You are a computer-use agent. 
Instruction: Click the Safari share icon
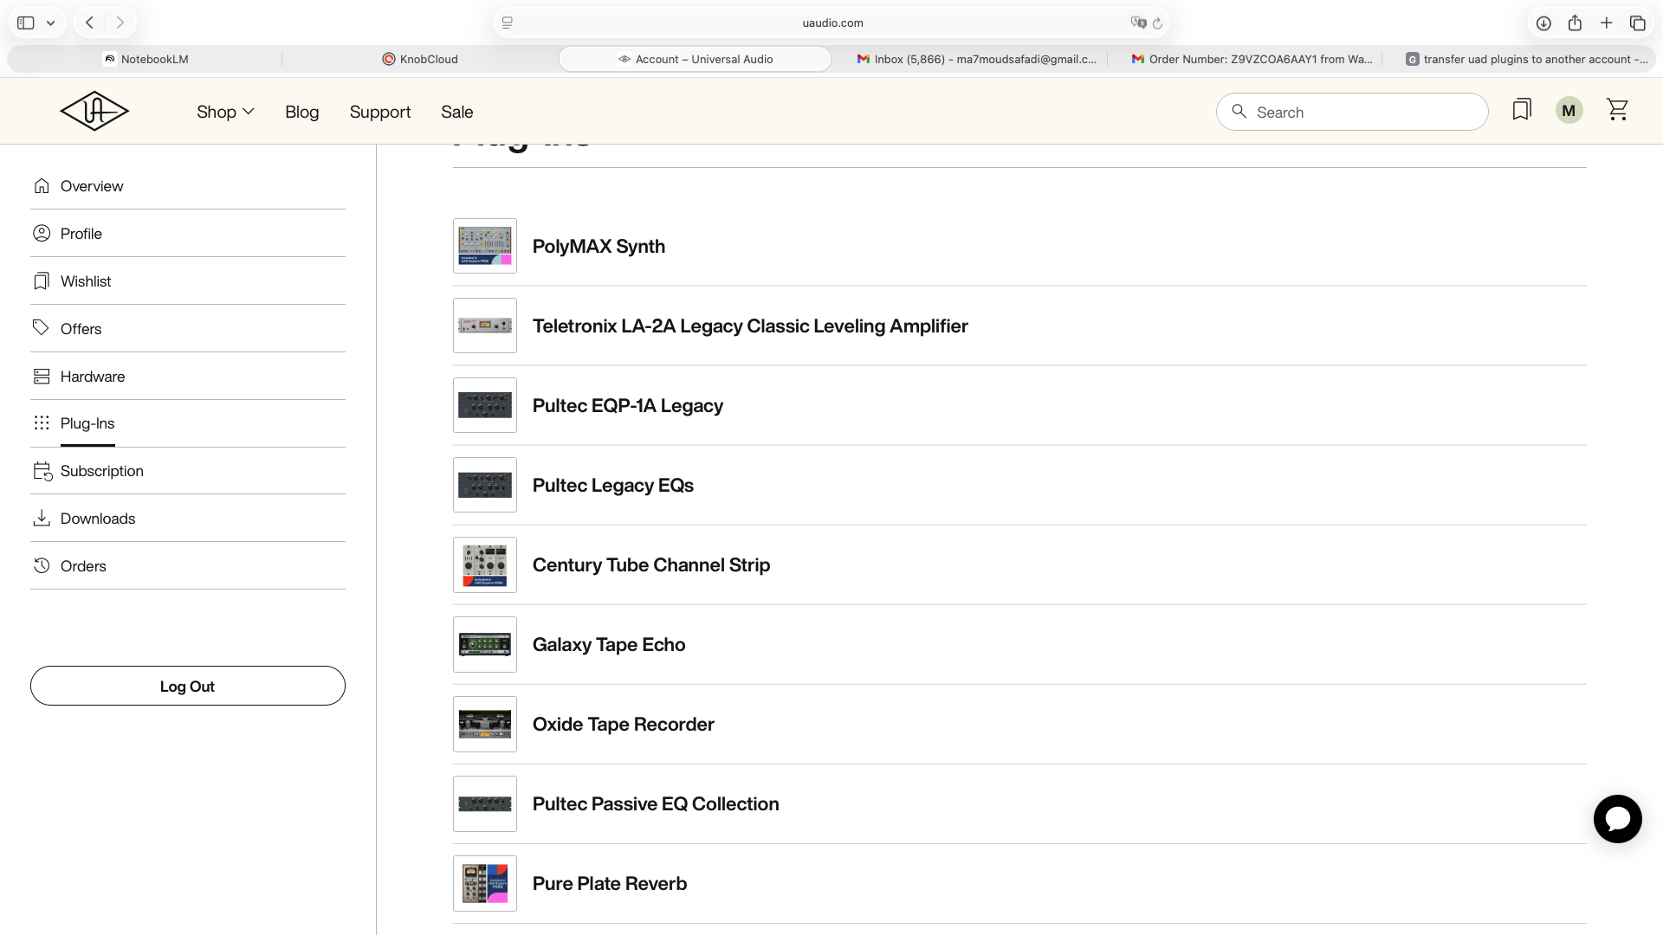pyautogui.click(x=1575, y=23)
